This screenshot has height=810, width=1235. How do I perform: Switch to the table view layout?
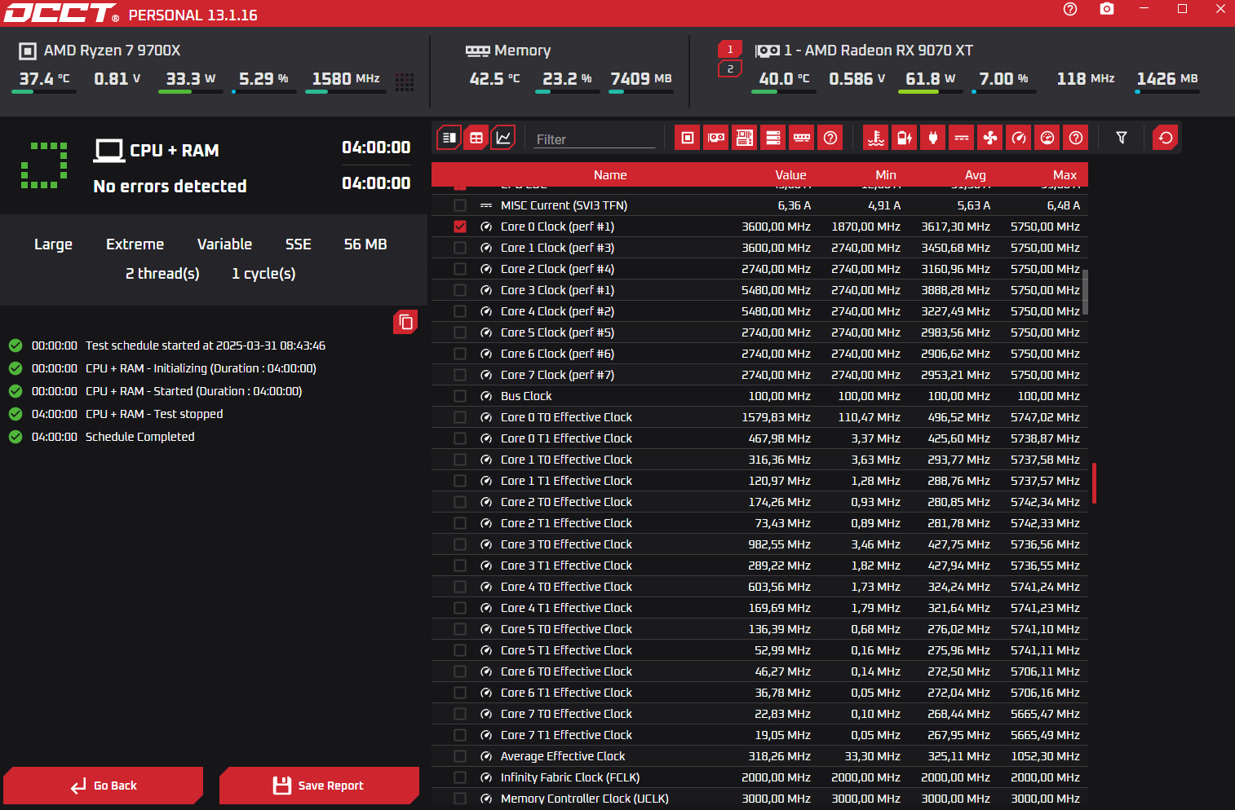[x=476, y=138]
